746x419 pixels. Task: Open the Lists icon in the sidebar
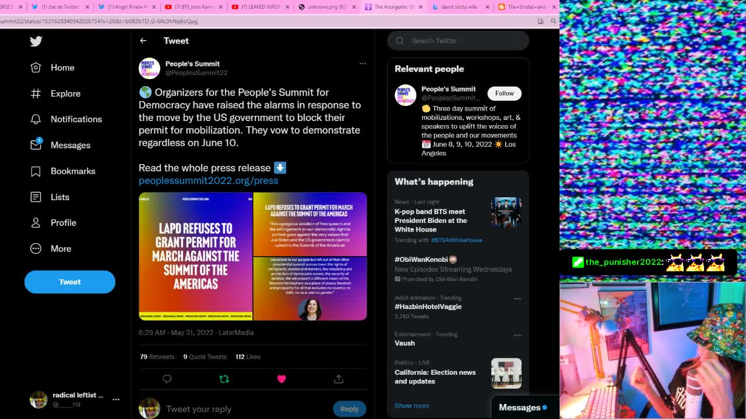[x=36, y=197]
